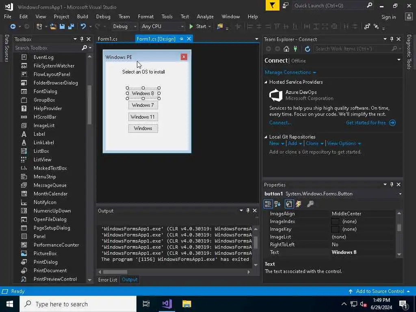
Task: Select the Windows 7 button on the form
Action: (143, 105)
